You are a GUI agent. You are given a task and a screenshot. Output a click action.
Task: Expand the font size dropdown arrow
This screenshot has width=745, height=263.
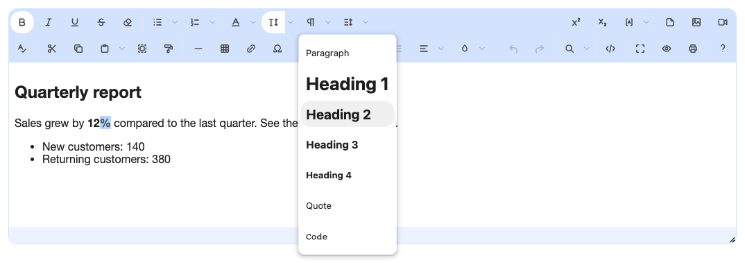point(291,22)
